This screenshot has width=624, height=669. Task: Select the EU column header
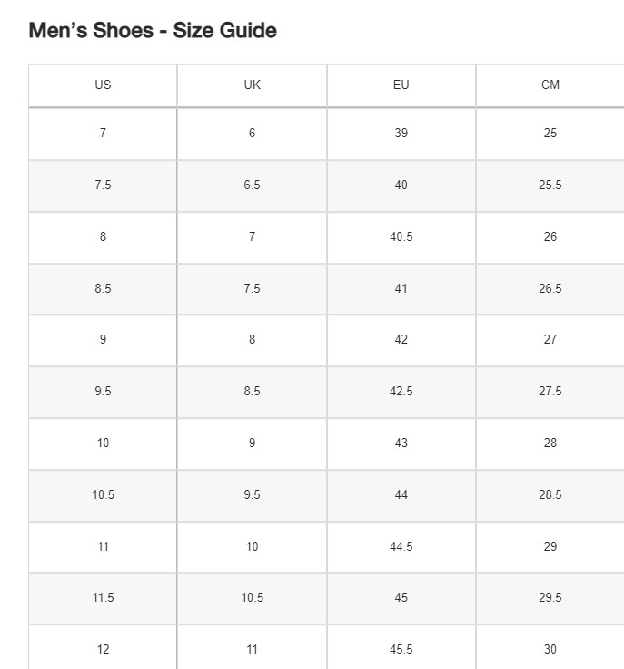[x=401, y=85]
